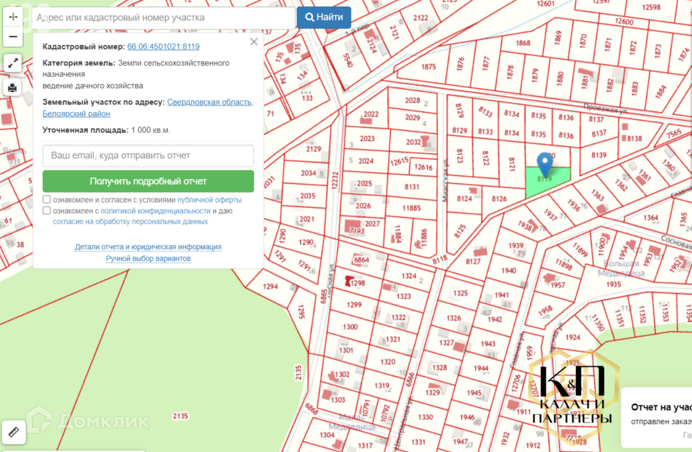The image size is (692, 452).
Task: Zoom in on the cadastral map
Action: click(x=13, y=17)
